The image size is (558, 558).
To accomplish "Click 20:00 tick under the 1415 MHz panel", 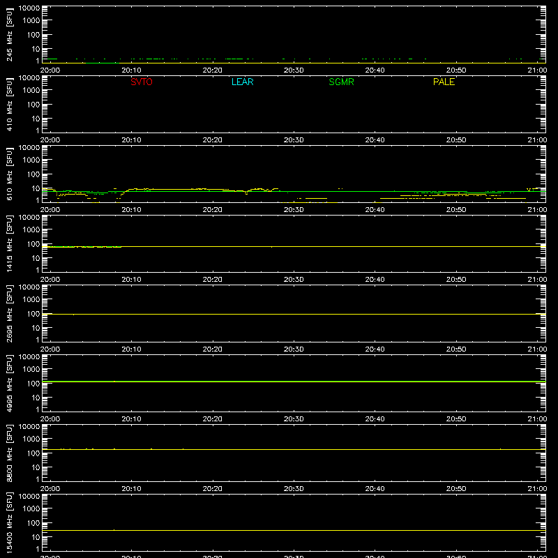I will [x=50, y=280].
